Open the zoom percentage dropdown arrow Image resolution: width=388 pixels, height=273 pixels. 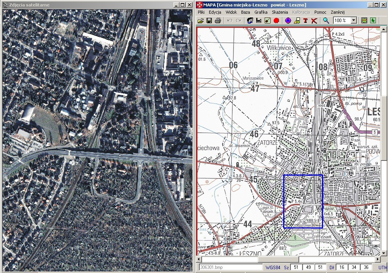(x=354, y=20)
